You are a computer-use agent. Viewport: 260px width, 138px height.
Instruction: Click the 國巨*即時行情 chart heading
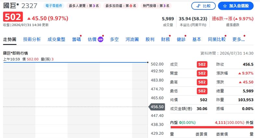(x=15, y=53)
